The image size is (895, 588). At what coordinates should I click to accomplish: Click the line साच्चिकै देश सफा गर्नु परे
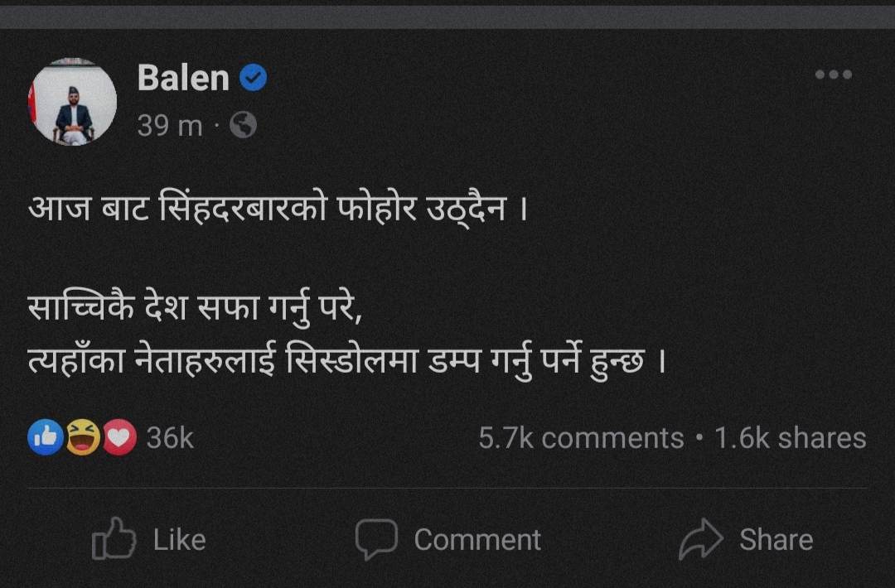[x=196, y=312]
